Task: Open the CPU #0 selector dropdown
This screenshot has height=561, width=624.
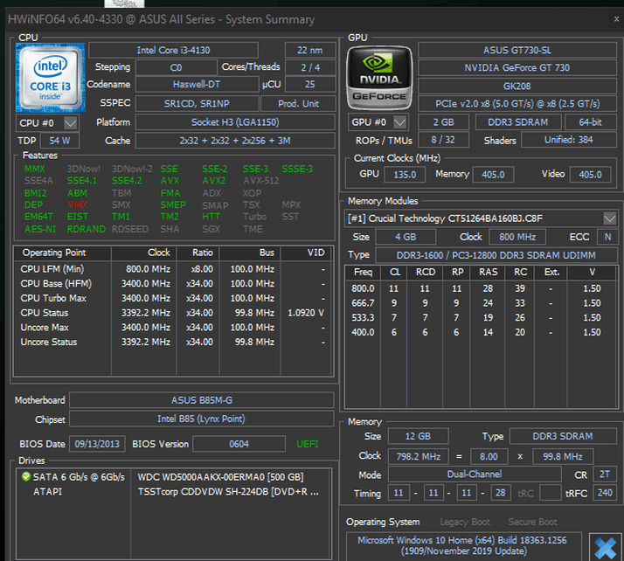Action: [72, 122]
